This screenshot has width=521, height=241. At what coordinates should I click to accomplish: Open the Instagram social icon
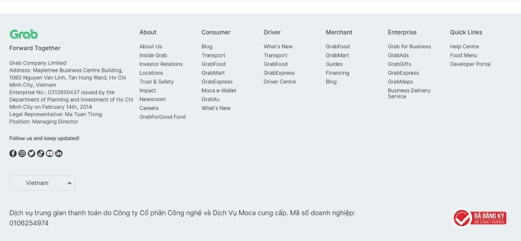pyautogui.click(x=22, y=153)
